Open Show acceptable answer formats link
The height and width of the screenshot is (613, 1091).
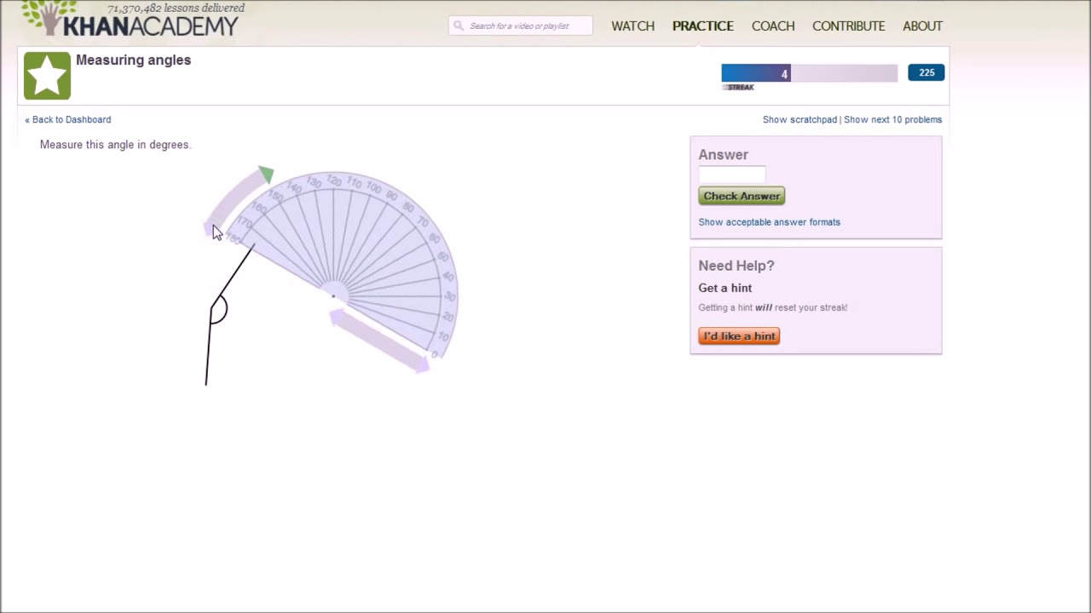coord(769,222)
